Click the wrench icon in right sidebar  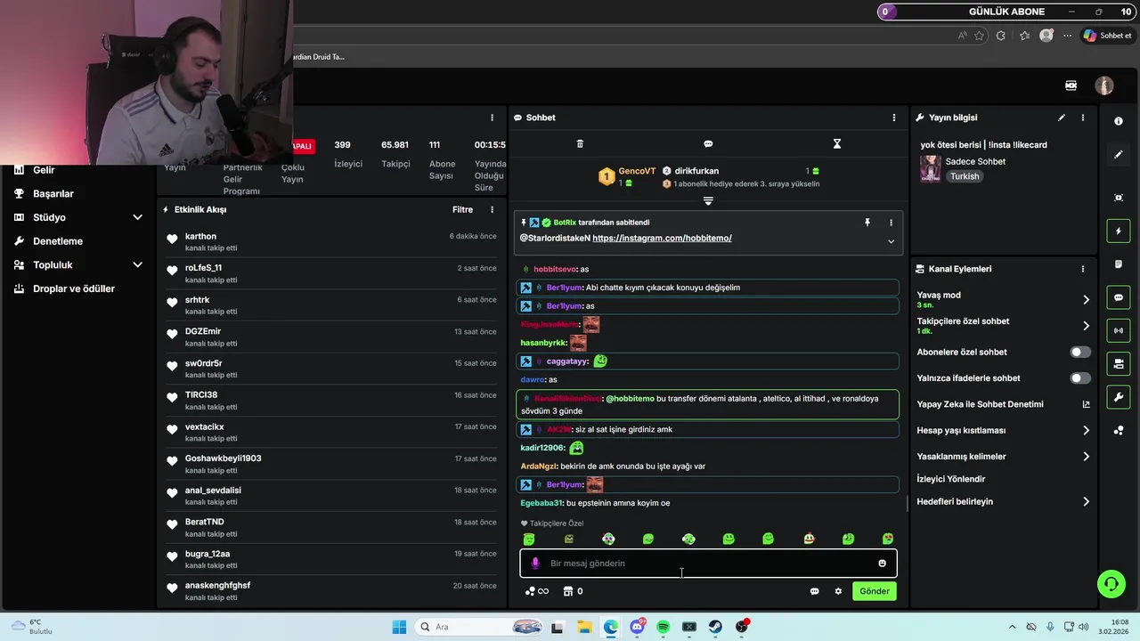[x=1119, y=396]
